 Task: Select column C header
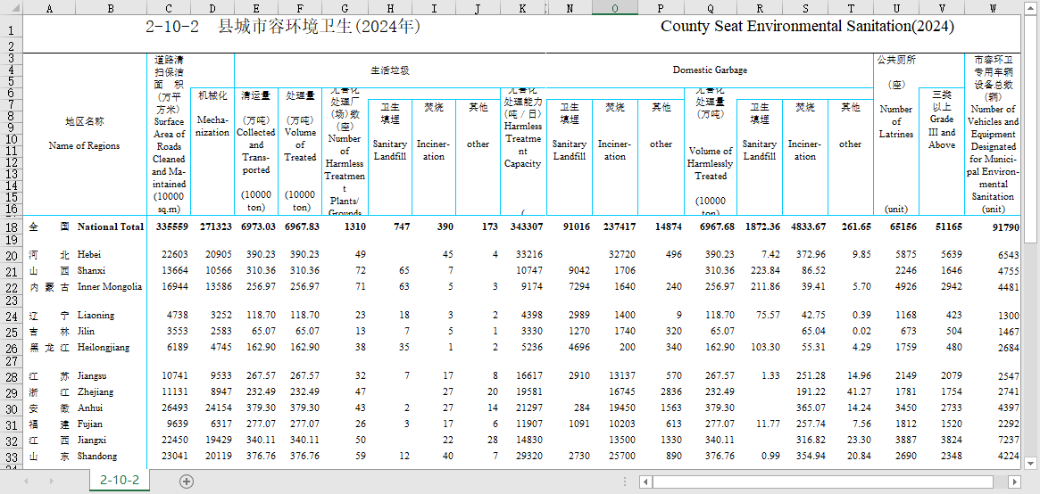pyautogui.click(x=168, y=8)
